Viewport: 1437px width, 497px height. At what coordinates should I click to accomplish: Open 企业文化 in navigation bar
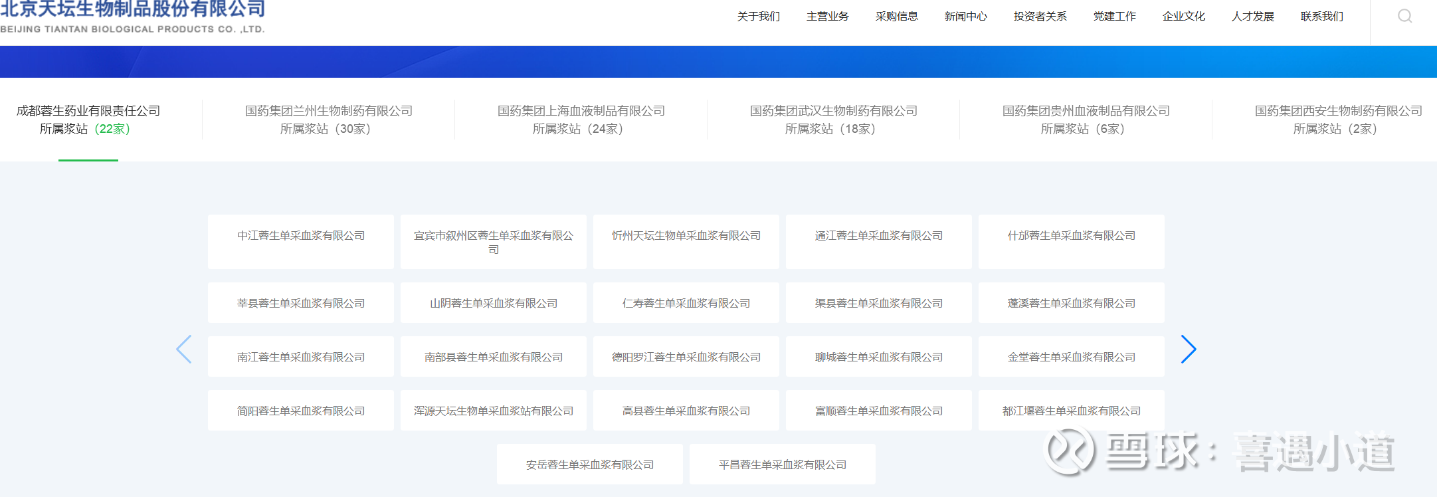pos(1183,16)
